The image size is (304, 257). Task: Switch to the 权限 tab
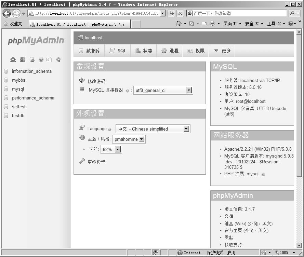click(x=196, y=51)
